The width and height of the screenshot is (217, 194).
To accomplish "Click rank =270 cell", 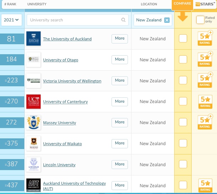I will 12,102.
